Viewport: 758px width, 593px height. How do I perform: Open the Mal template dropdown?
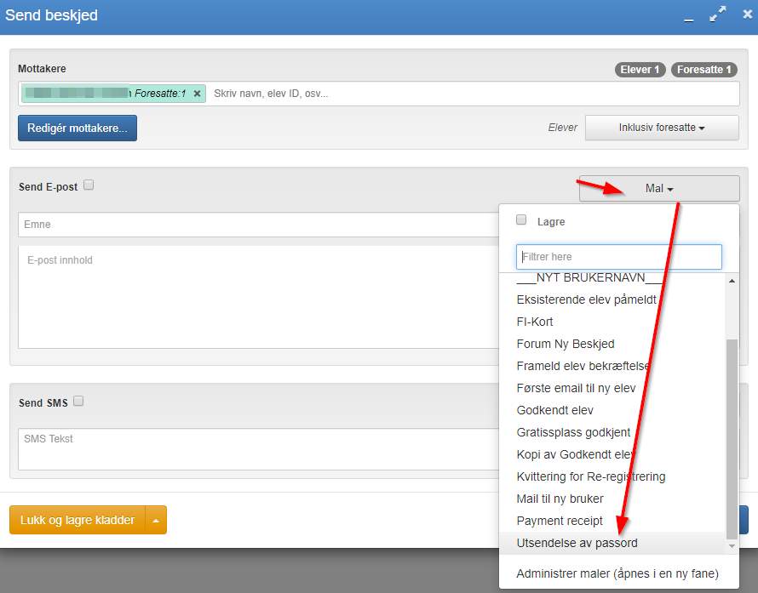[659, 188]
